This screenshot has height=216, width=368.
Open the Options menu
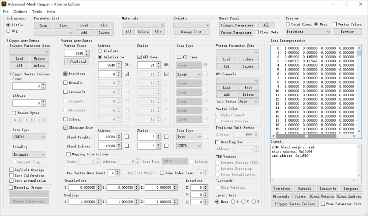coord(20,12)
